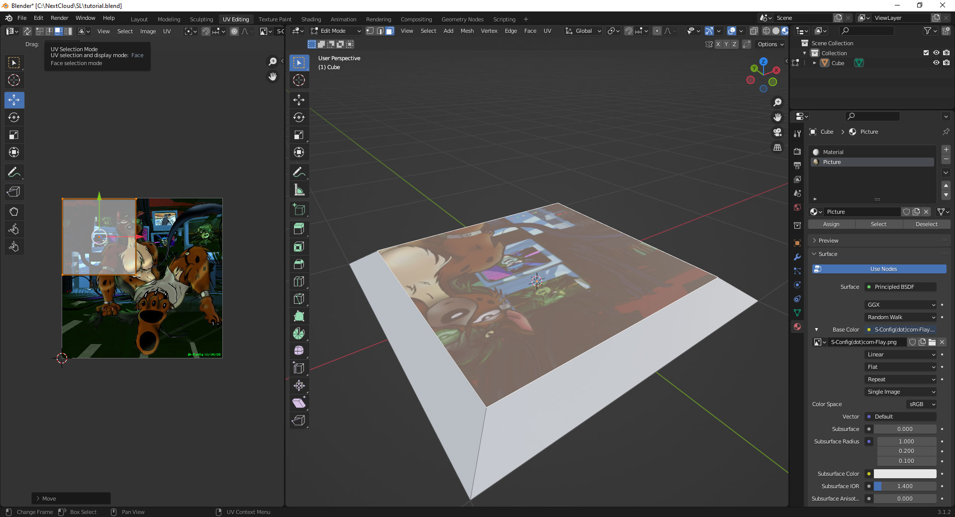The image size is (955, 517).
Task: Select the Rip Region tool in 3D viewport
Action: point(299,421)
